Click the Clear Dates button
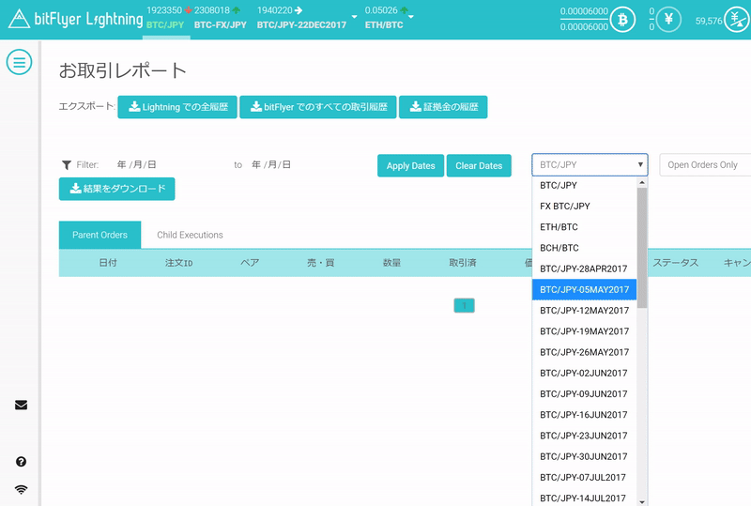 pos(479,166)
